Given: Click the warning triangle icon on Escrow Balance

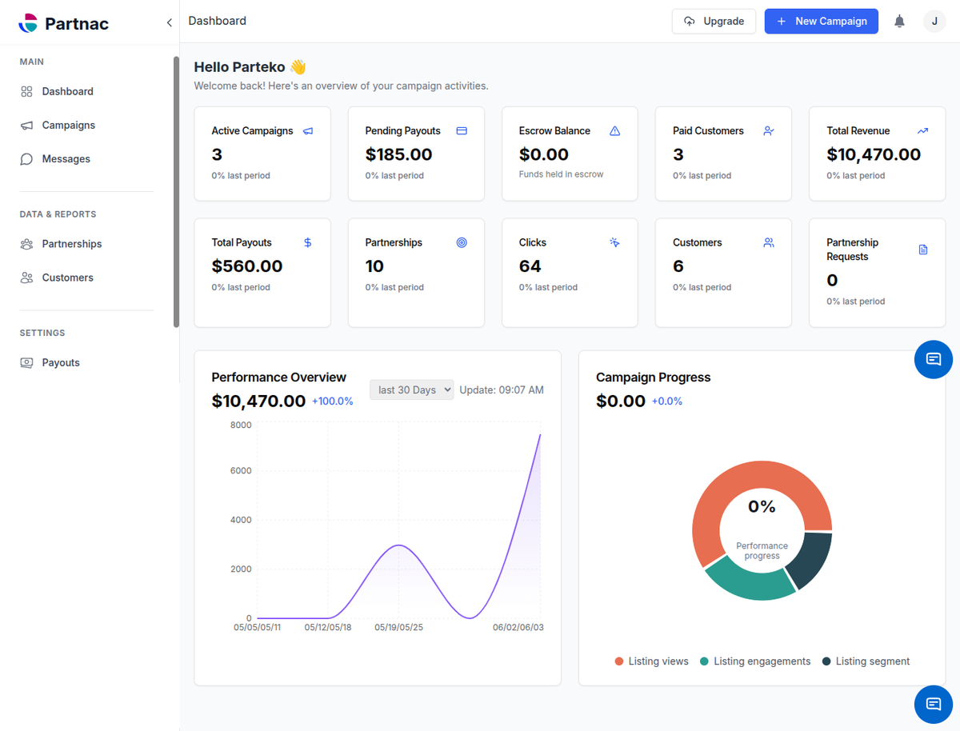Looking at the screenshot, I should pyautogui.click(x=614, y=131).
